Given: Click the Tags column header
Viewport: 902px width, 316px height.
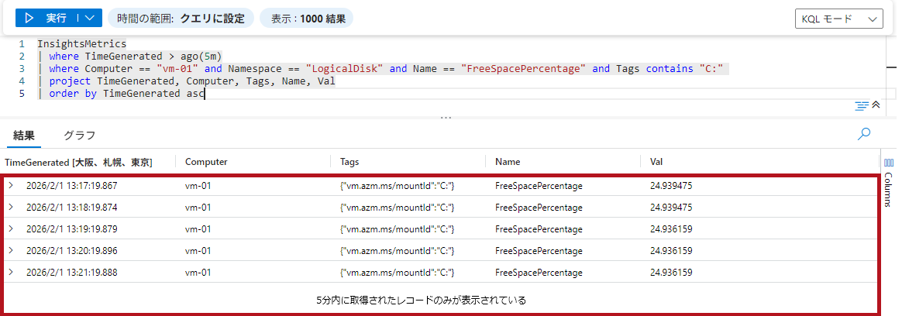Looking at the screenshot, I should tap(349, 162).
